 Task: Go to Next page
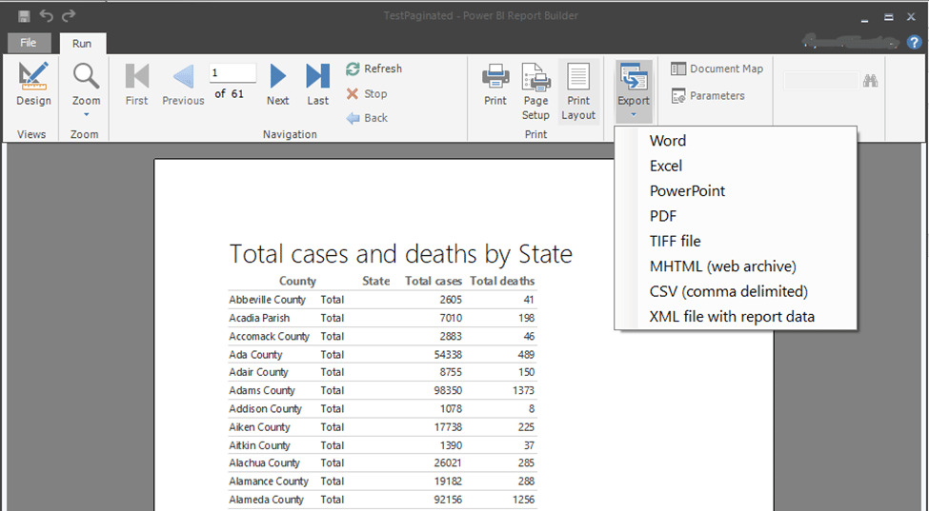pyautogui.click(x=277, y=84)
